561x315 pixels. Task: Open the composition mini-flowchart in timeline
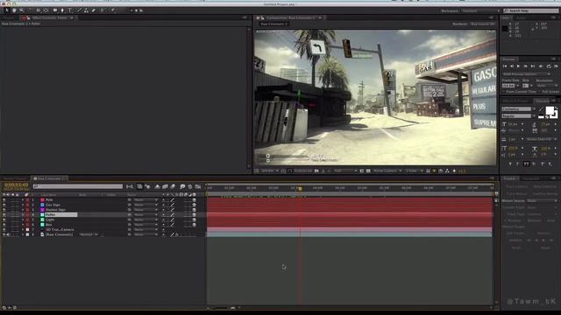tap(130, 186)
